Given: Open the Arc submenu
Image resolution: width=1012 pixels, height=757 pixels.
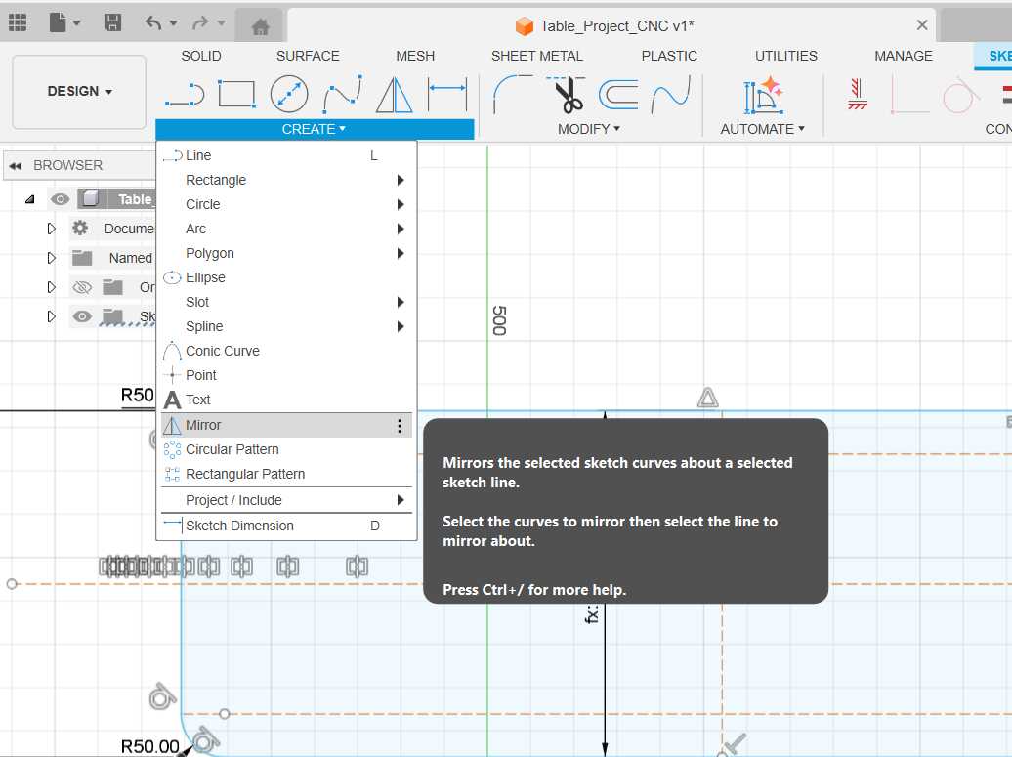Looking at the screenshot, I should [x=286, y=230].
